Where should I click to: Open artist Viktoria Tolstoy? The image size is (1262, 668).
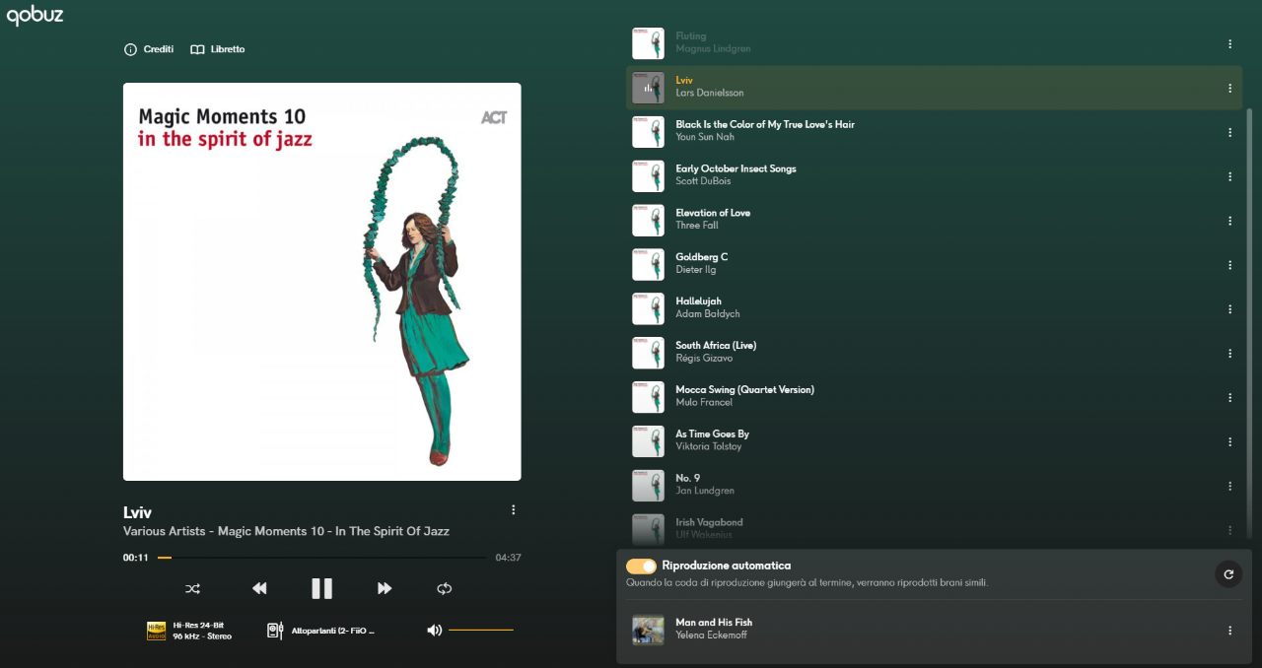[709, 447]
